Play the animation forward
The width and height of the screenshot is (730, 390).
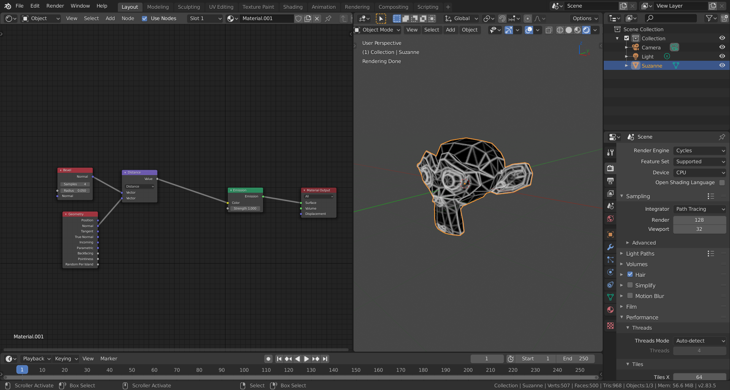tap(306, 359)
